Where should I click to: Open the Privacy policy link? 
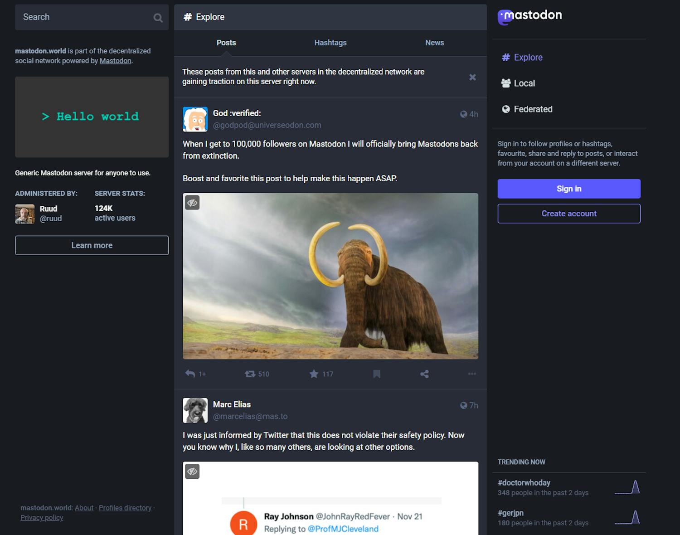(x=42, y=517)
